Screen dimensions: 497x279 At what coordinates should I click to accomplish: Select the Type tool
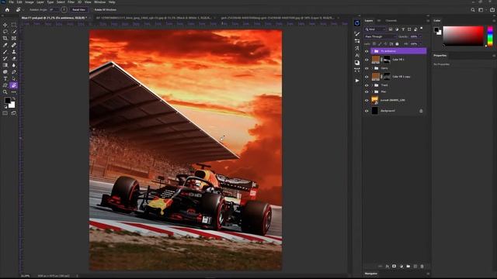pyautogui.click(x=5, y=79)
